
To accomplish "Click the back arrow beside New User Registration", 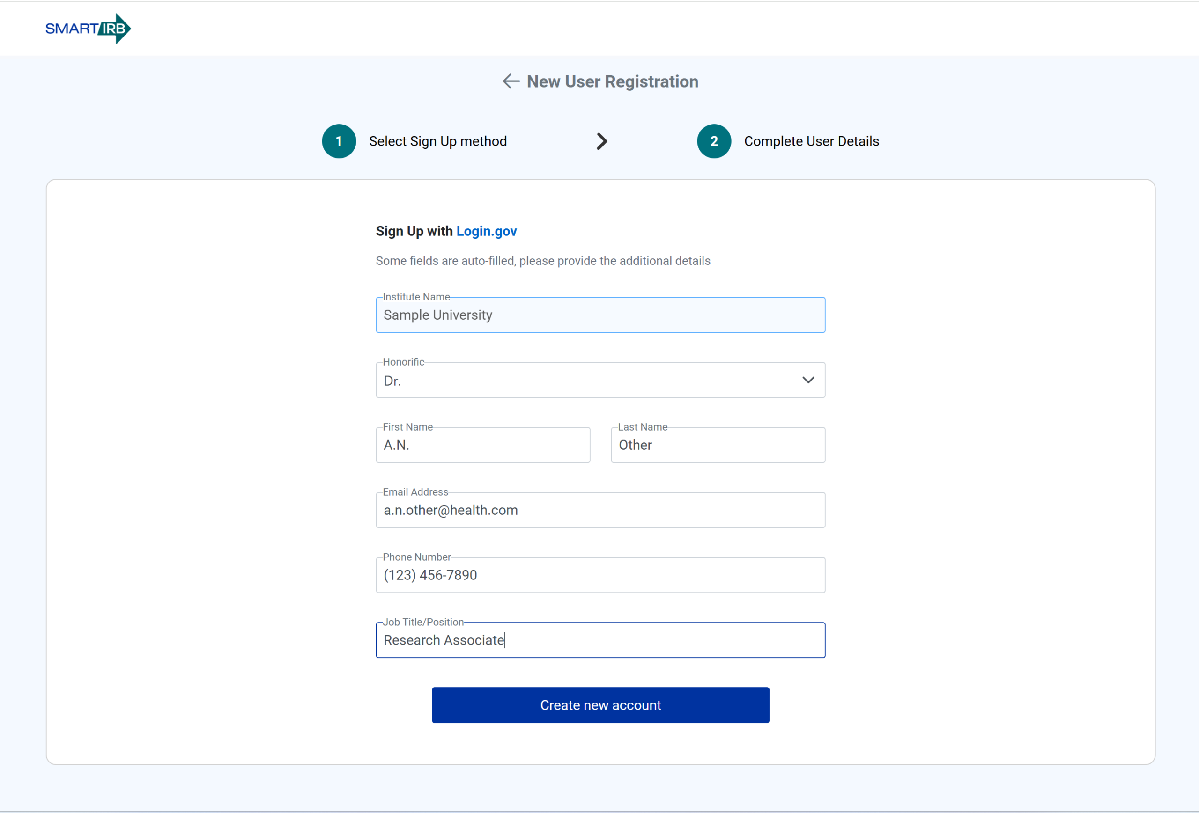I will 511,81.
